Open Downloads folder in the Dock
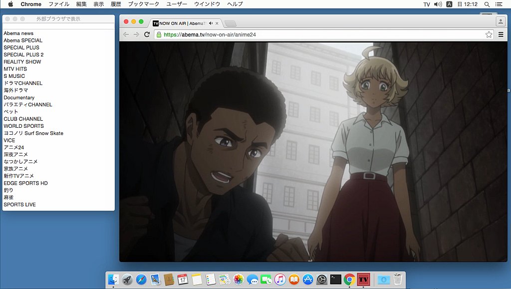Image resolution: width=511 pixels, height=289 pixels. (x=384, y=280)
